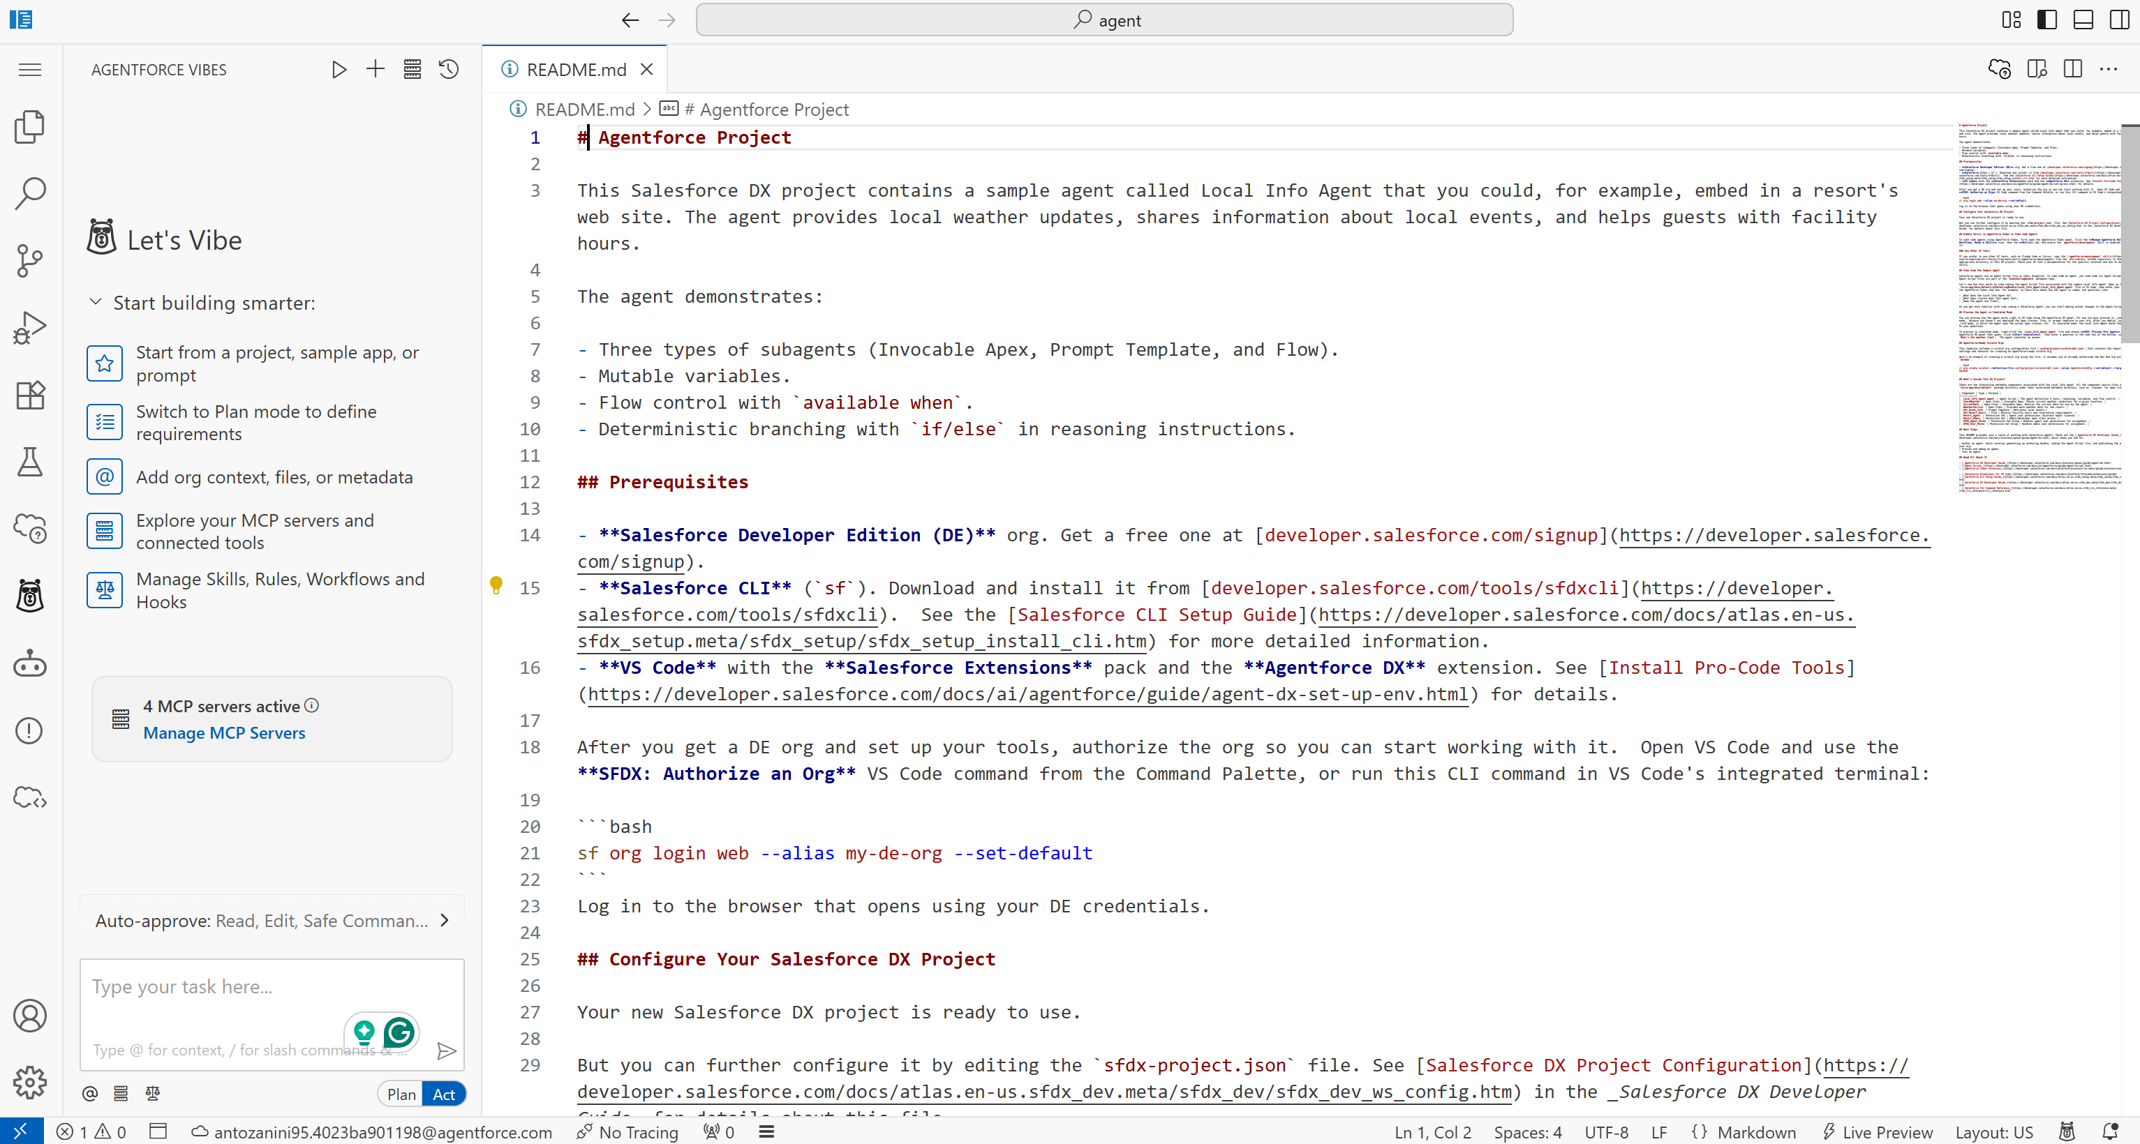Open the Customize Layout menu
2140x1144 pixels.
2012,20
